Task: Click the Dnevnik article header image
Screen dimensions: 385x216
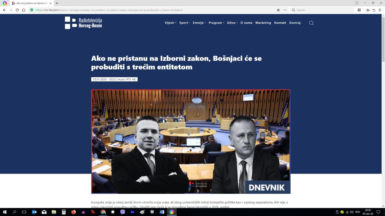Action: [191, 141]
